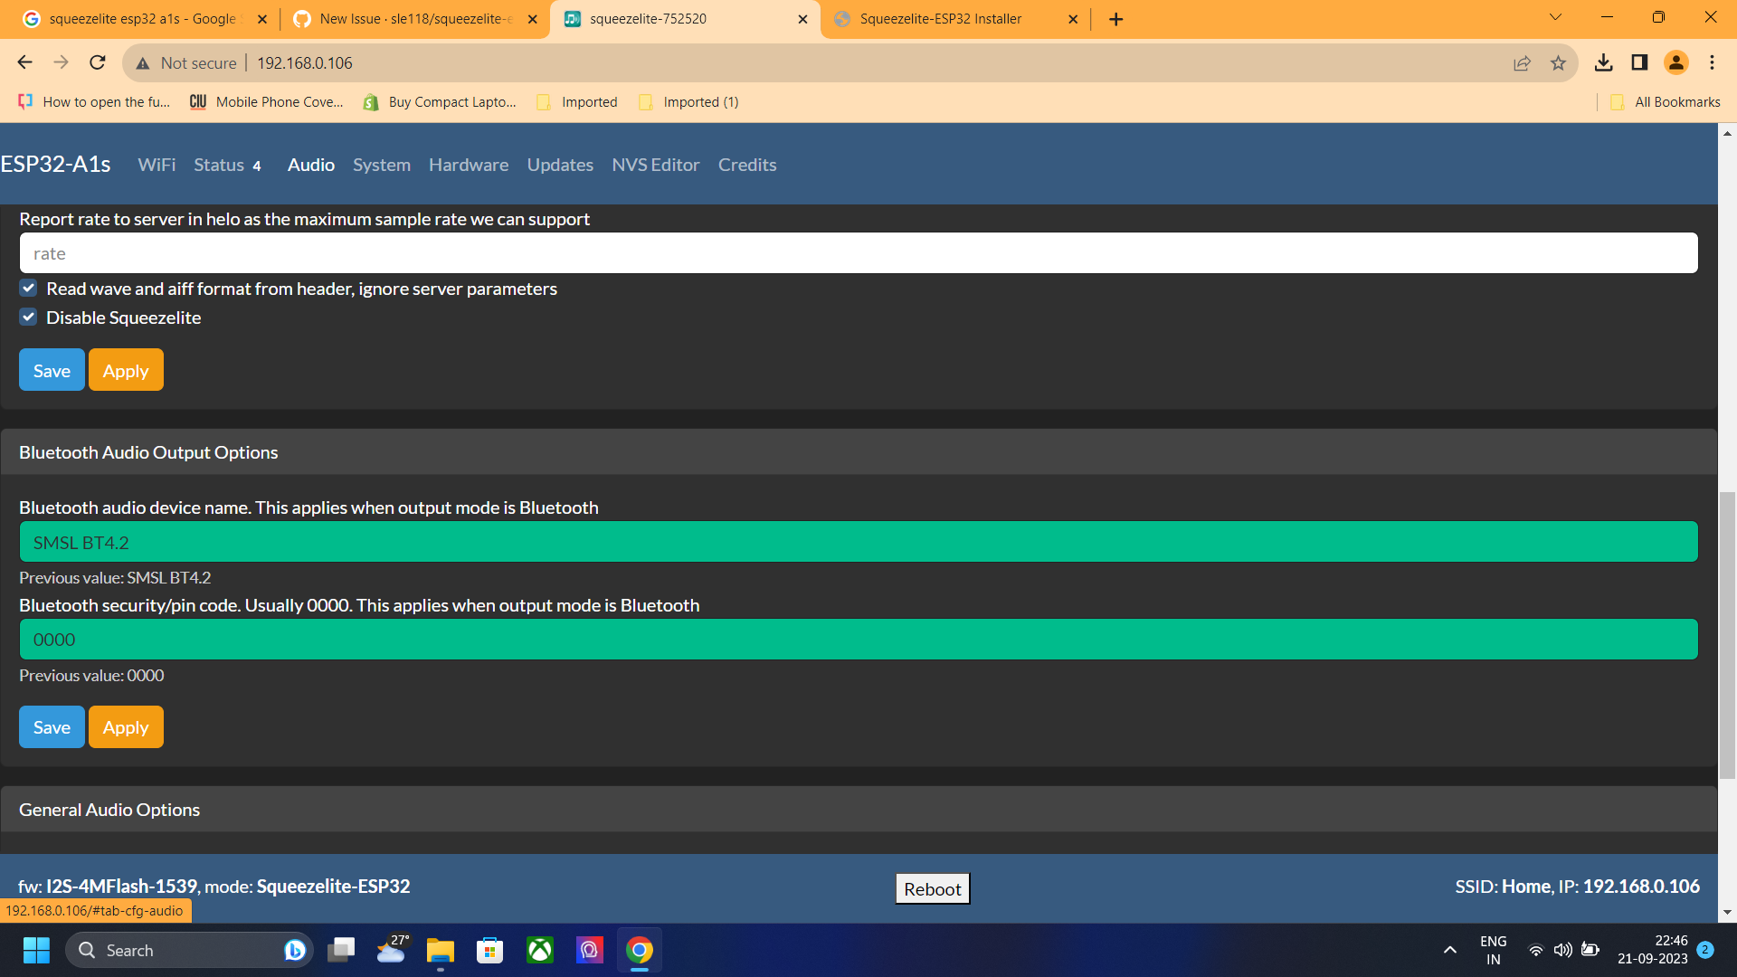This screenshot has width=1737, height=977.
Task: Click the Not secure warning icon
Action: [x=143, y=62]
